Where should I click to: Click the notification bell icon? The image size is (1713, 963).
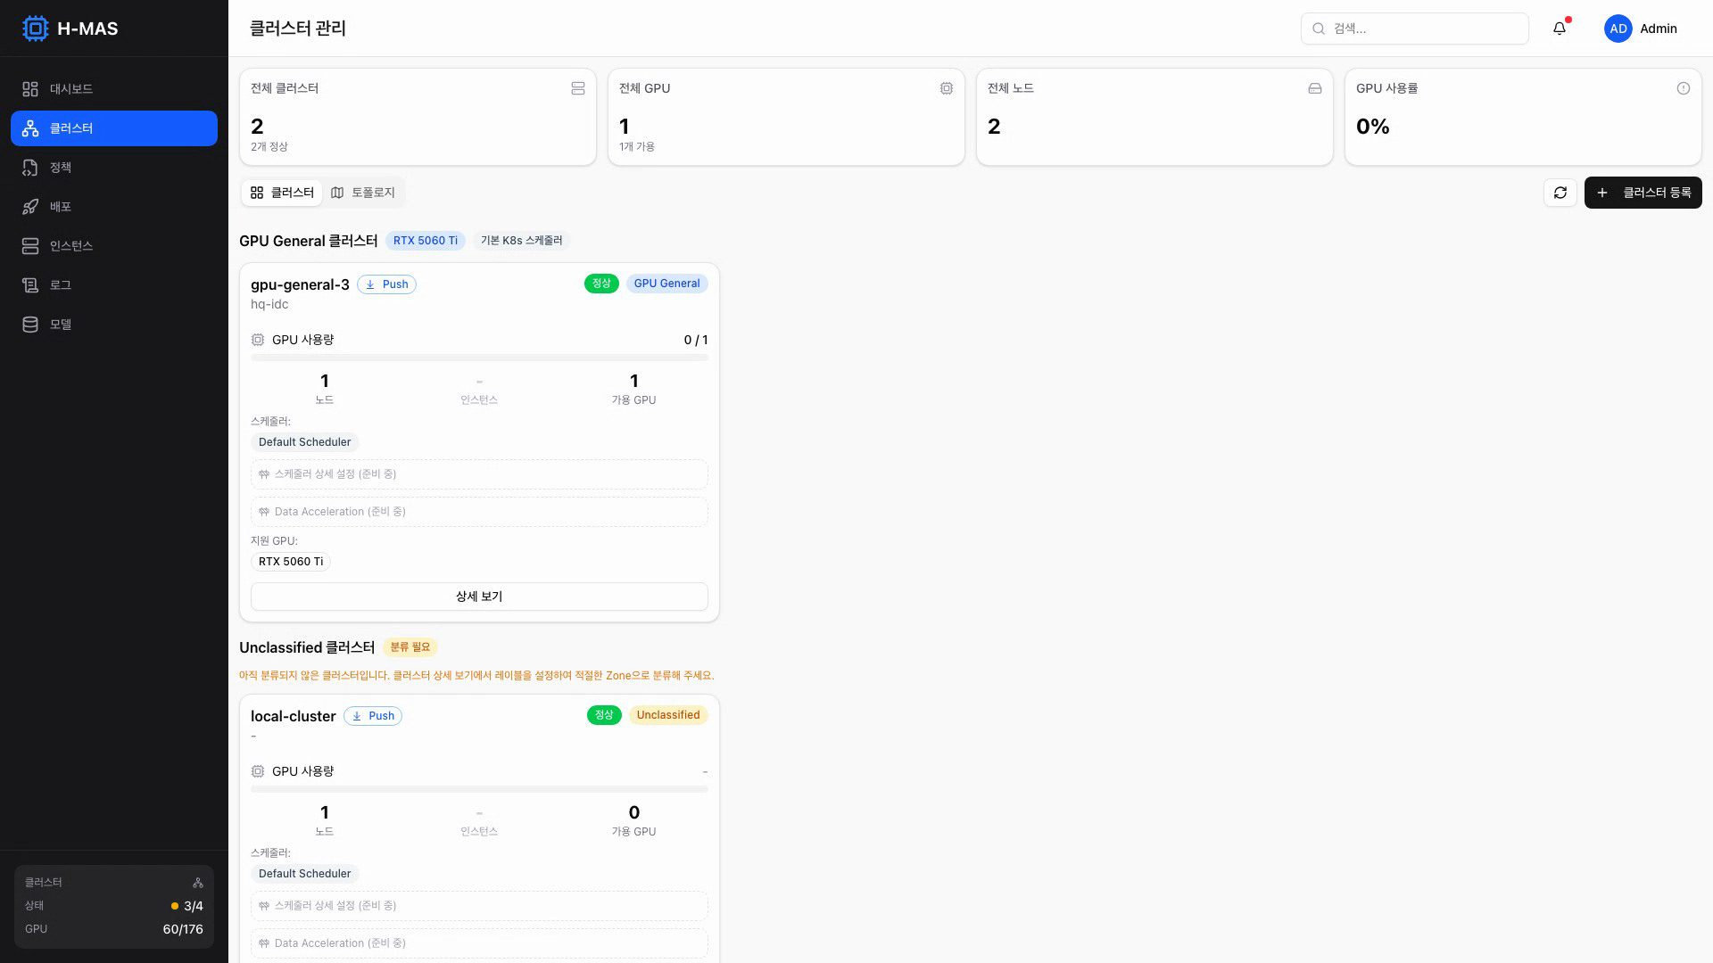click(1559, 29)
